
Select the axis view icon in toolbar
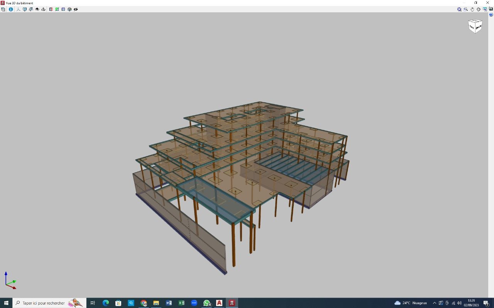pos(19,9)
